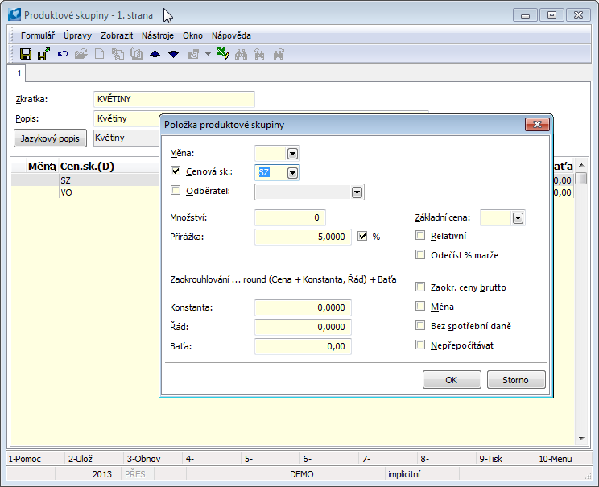Uncheck the Cenová sk. checkbox
Viewport: 599px width, 487px height.
click(x=176, y=171)
